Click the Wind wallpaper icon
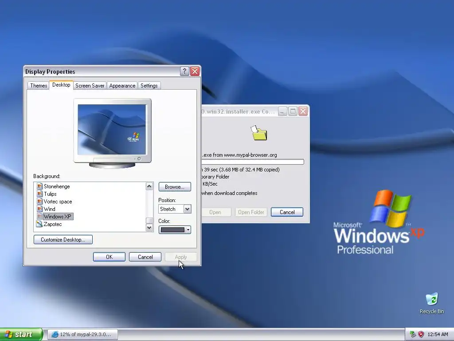 coord(39,209)
